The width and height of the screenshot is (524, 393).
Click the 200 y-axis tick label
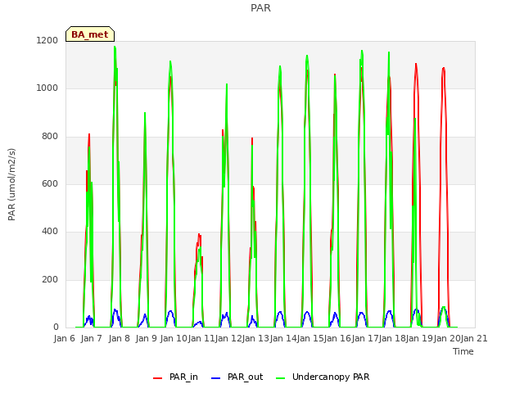coord(50,279)
